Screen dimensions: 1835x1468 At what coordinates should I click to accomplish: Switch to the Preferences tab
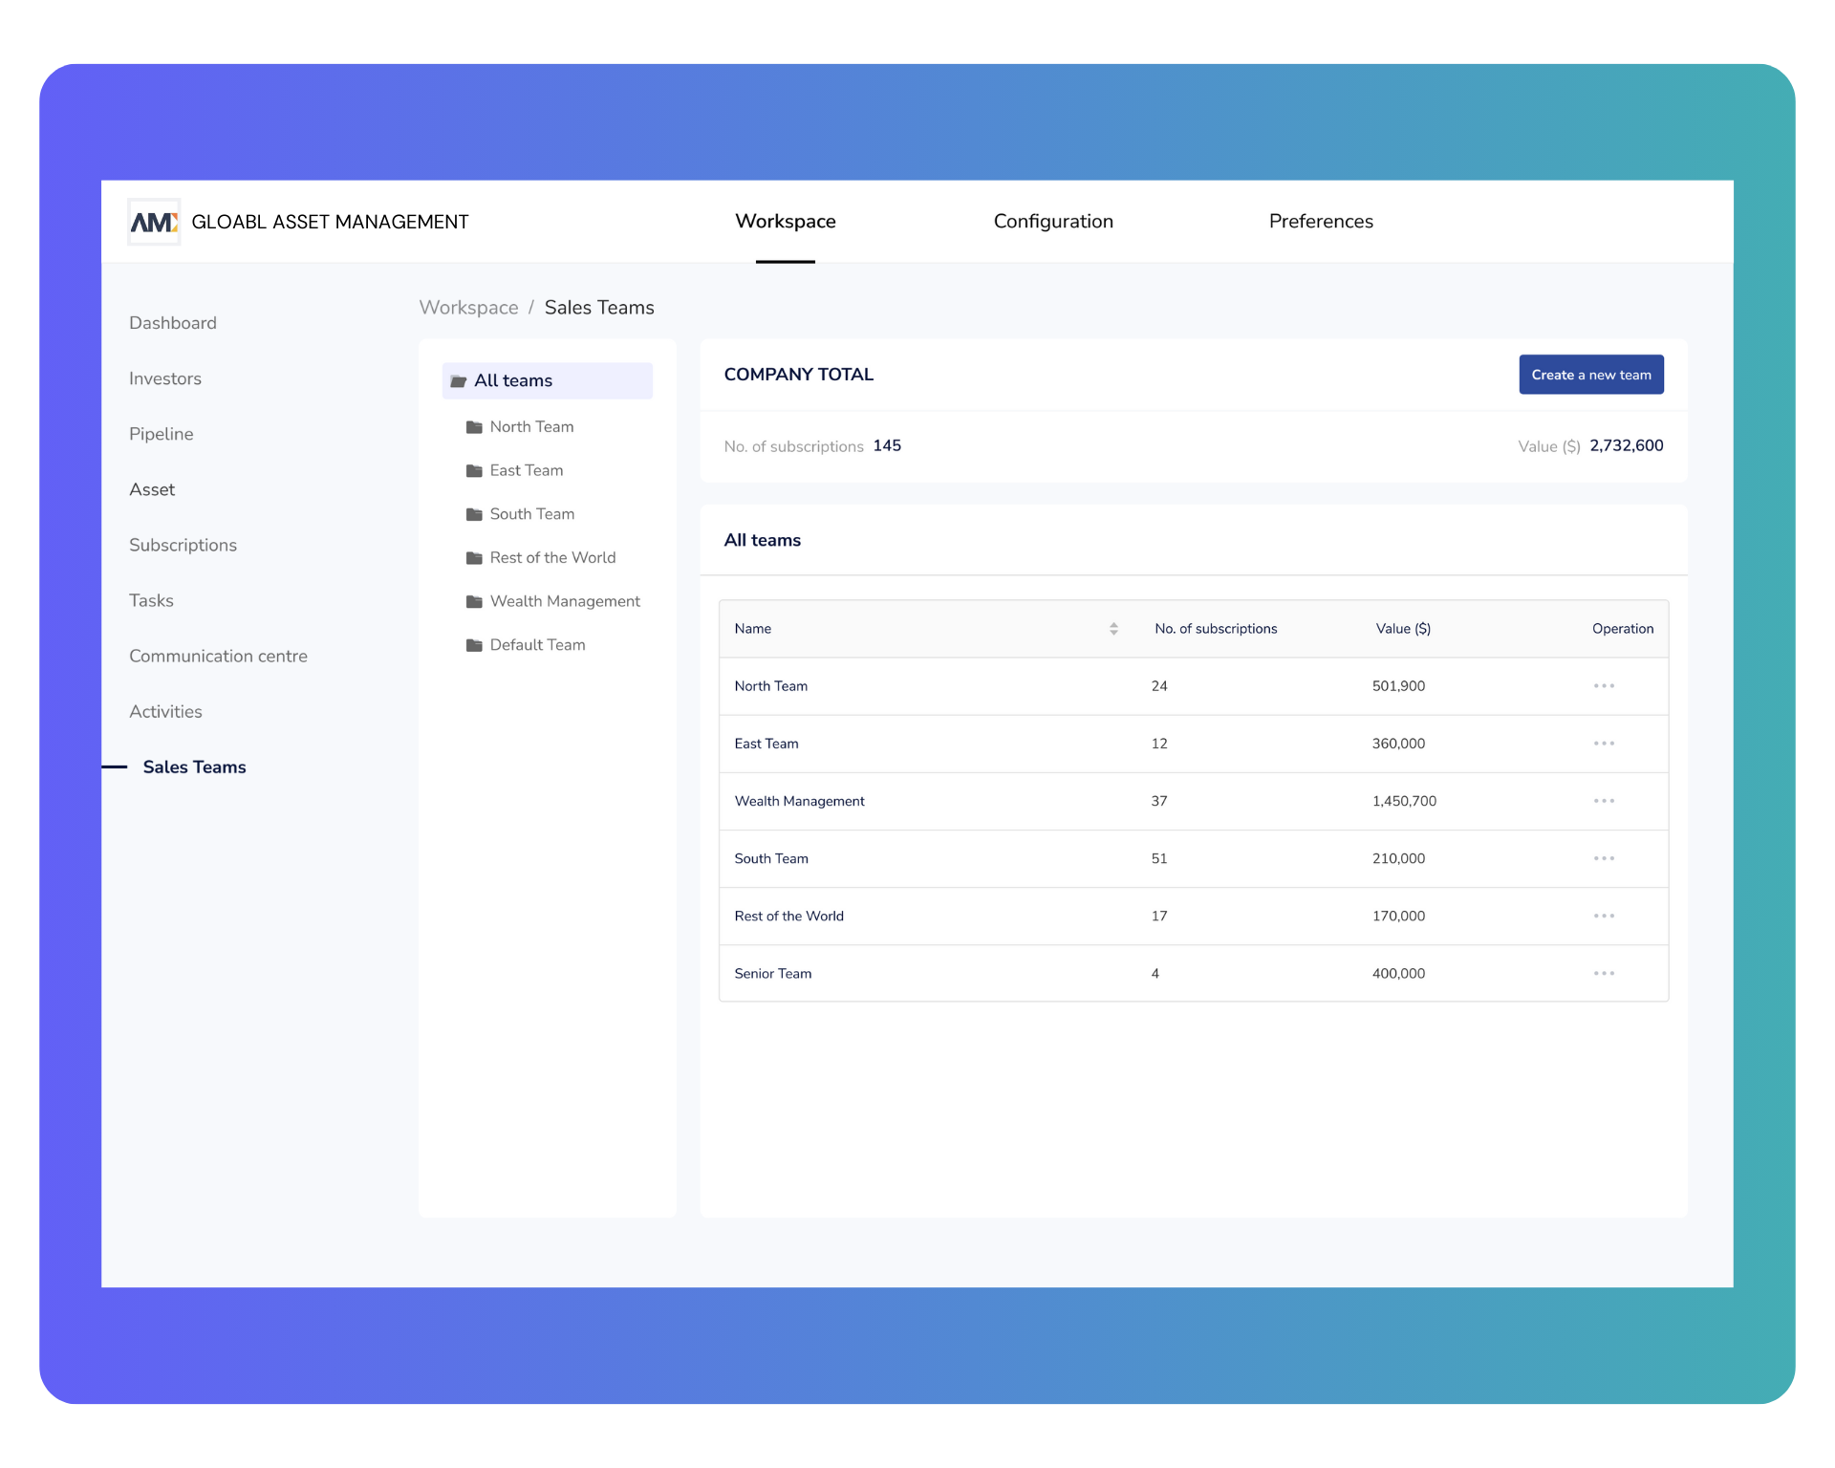(x=1321, y=222)
